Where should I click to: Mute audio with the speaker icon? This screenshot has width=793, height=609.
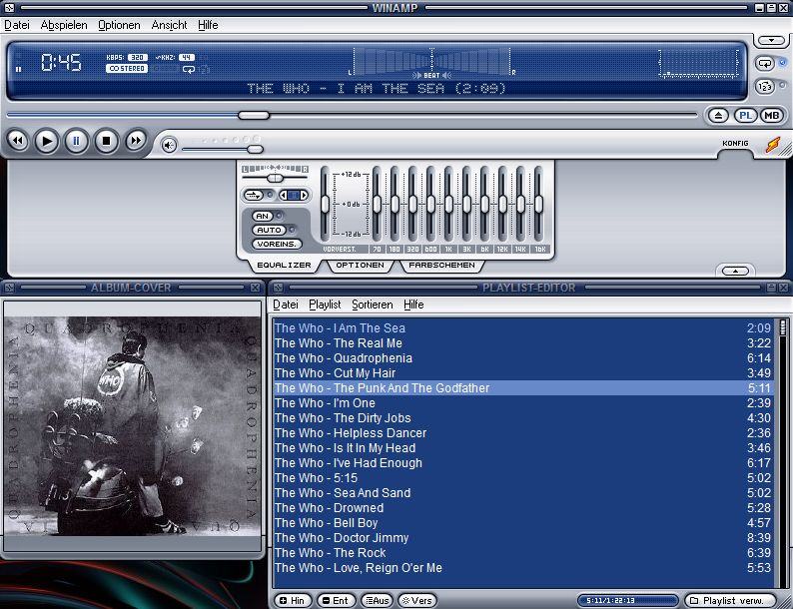pyautogui.click(x=169, y=146)
